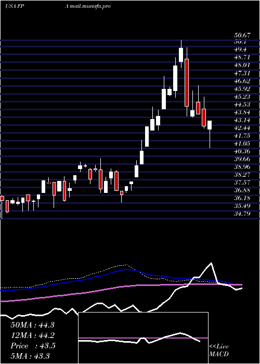Click the <<Live MACD label
260x364 pixels.
(219, 350)
